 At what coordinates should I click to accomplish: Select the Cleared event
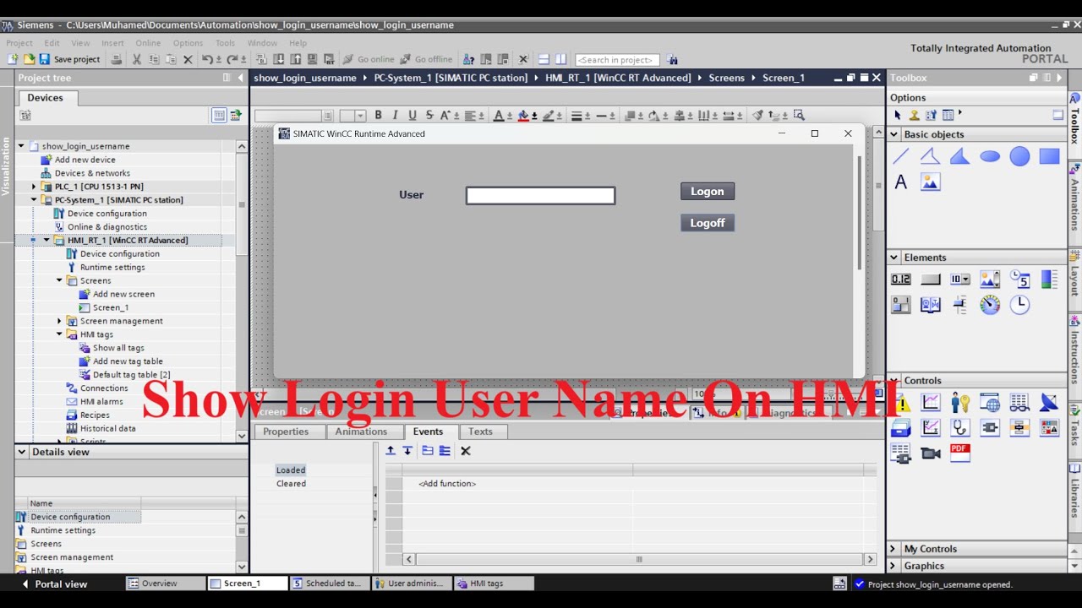291,484
